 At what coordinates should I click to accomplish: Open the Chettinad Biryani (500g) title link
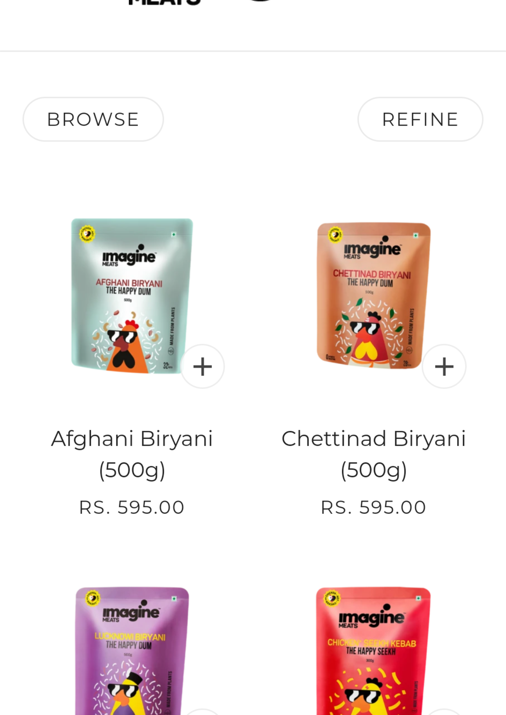[374, 454]
